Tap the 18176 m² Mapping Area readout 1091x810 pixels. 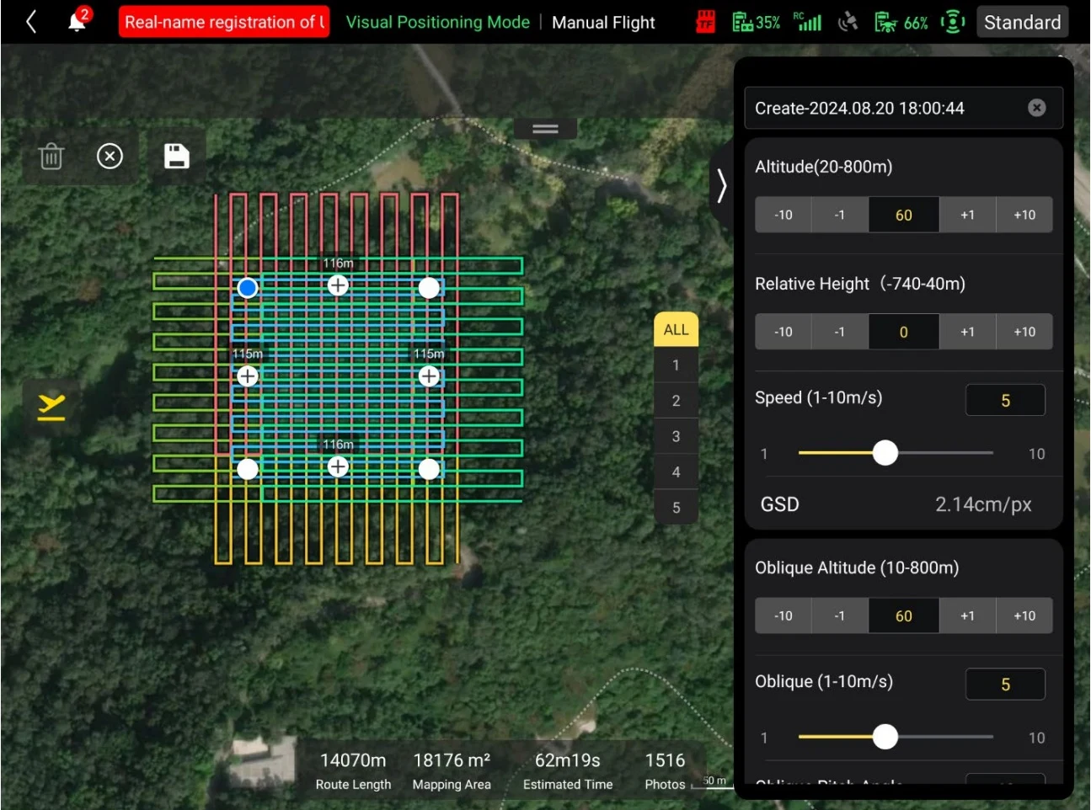(452, 771)
